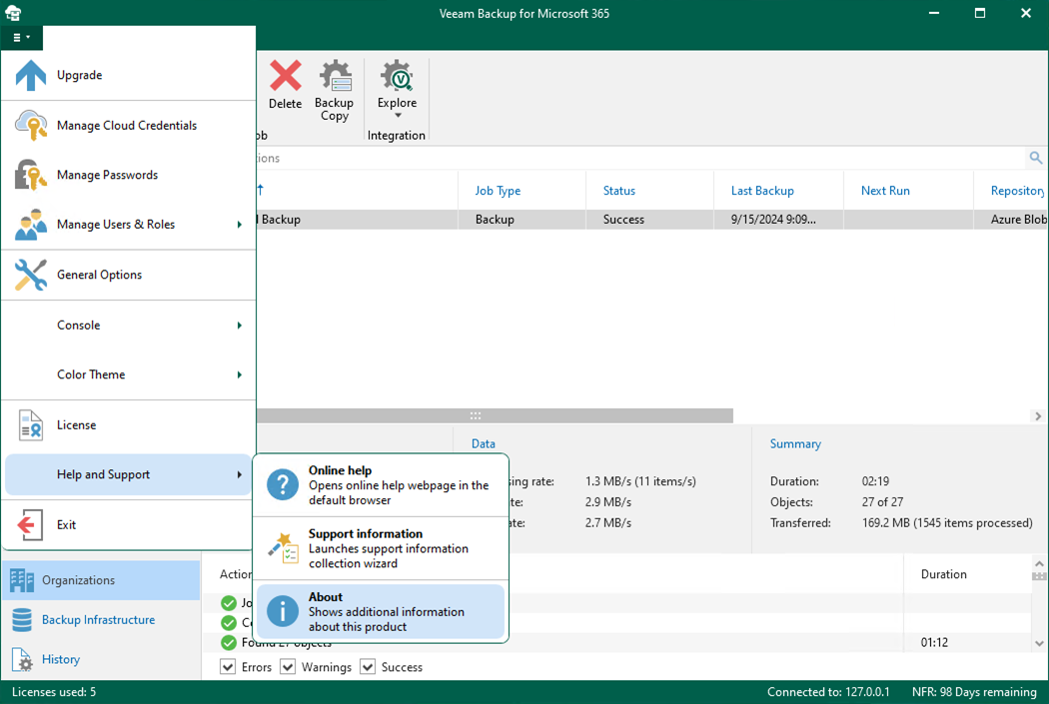This screenshot has width=1049, height=704.
Task: Click the search magnifier icon
Action: (x=1036, y=158)
